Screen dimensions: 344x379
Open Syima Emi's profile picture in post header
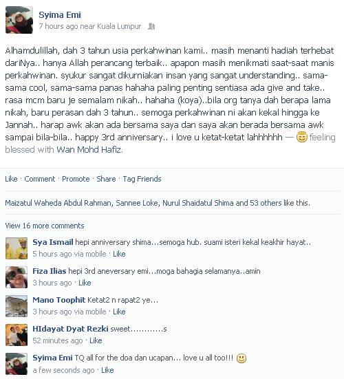[x=19, y=20]
